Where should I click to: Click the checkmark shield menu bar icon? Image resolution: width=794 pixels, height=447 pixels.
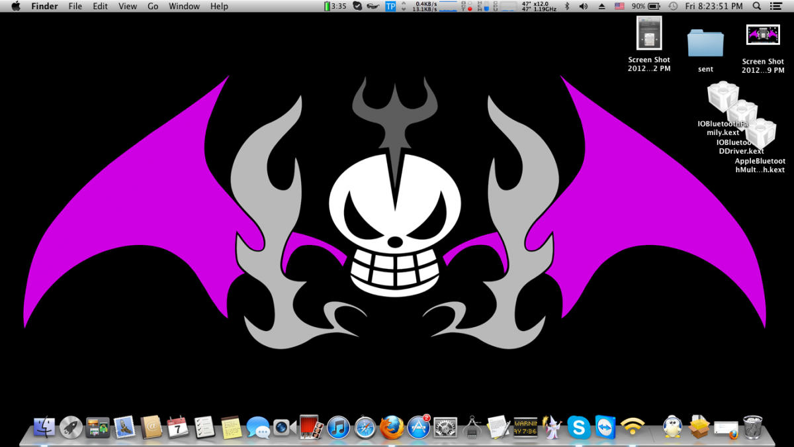click(x=358, y=6)
